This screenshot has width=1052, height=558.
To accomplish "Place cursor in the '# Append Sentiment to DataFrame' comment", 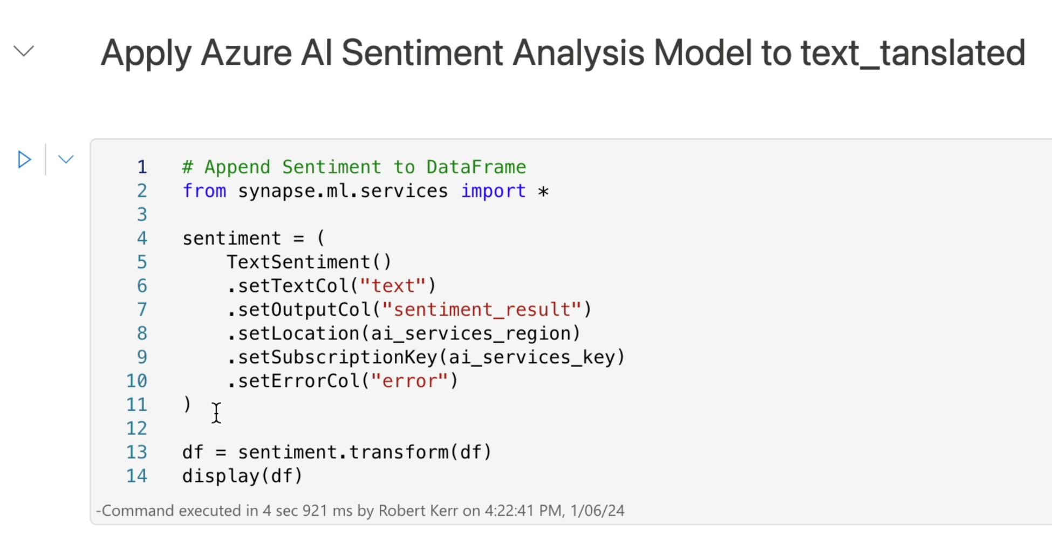I will click(x=354, y=167).
